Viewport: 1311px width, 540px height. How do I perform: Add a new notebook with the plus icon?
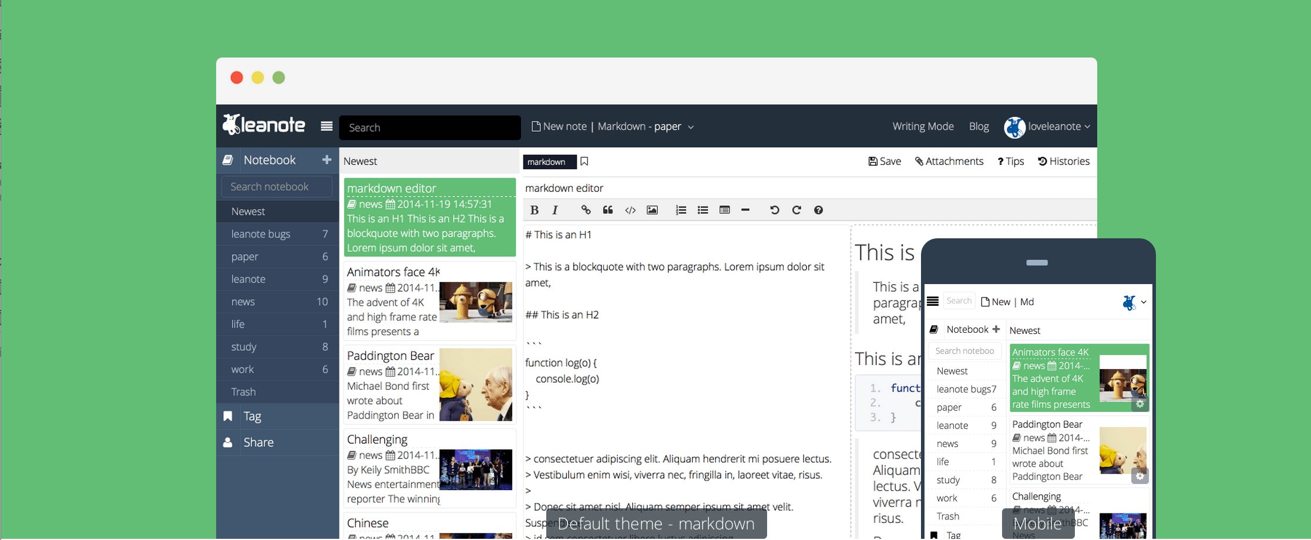(x=327, y=160)
